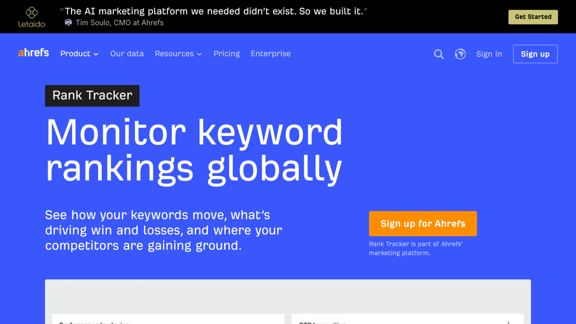The height and width of the screenshot is (324, 576).
Task: Click the outlined Sign up button
Action: click(535, 54)
